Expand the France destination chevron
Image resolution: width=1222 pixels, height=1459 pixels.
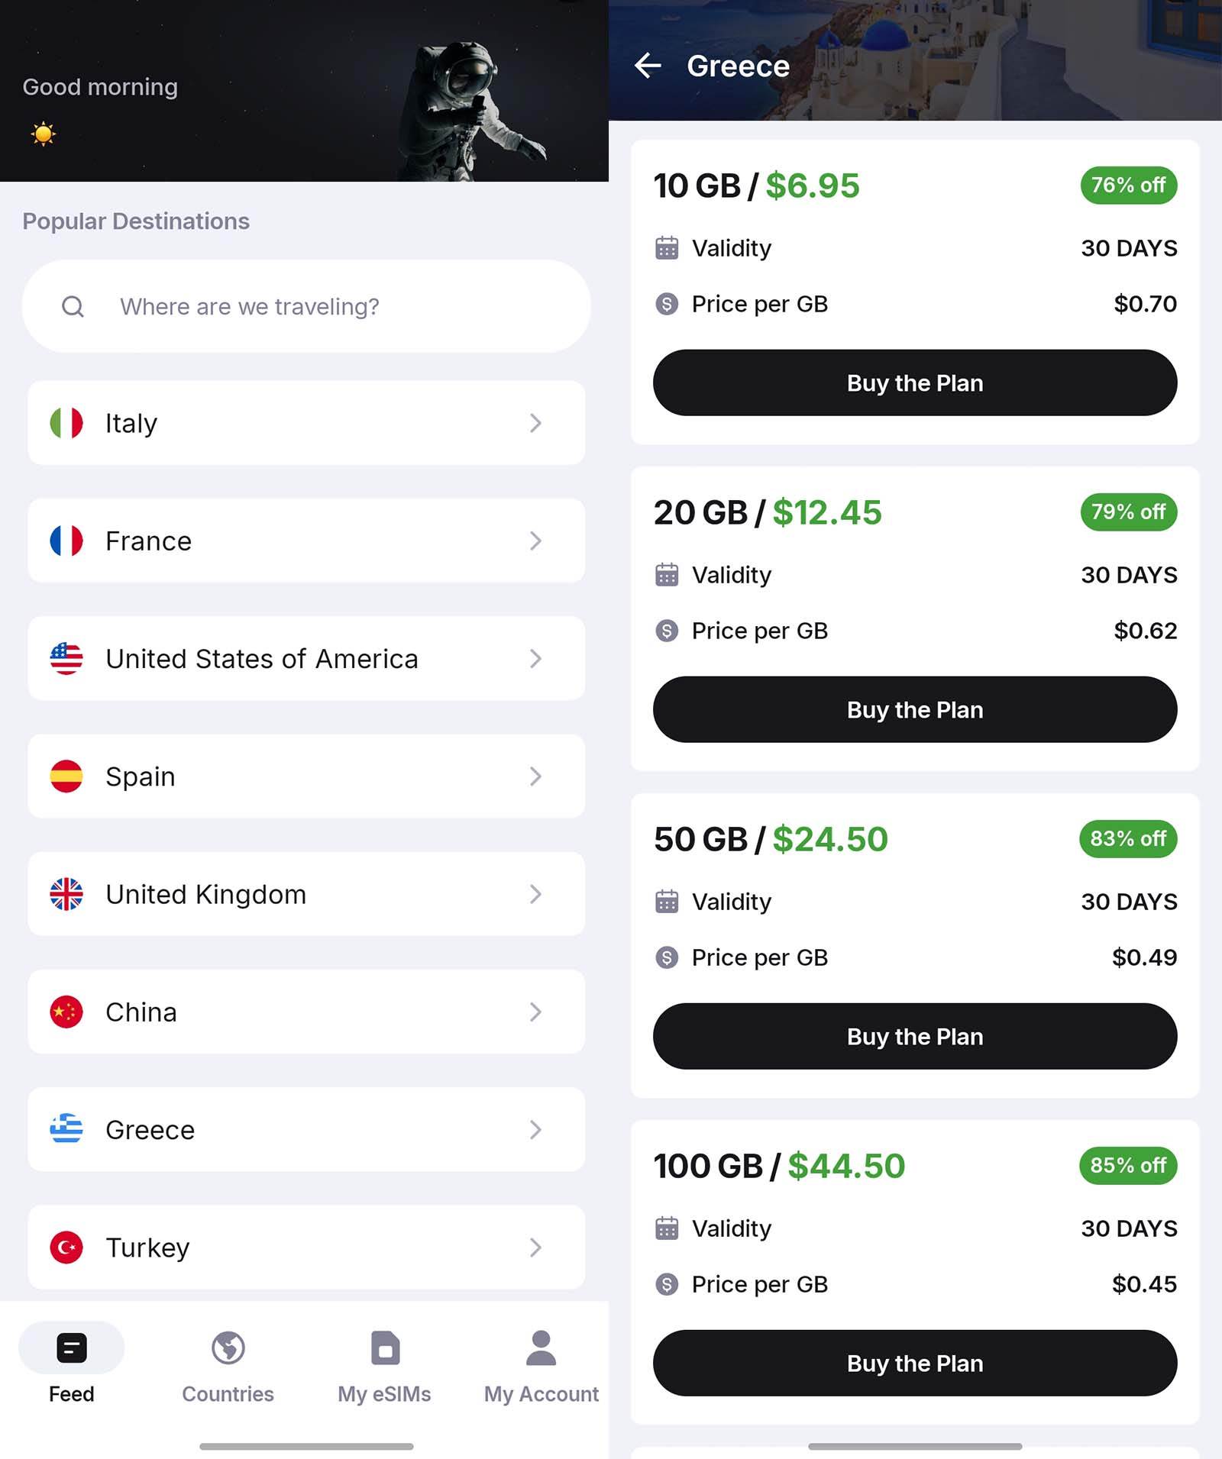pyautogui.click(x=535, y=541)
